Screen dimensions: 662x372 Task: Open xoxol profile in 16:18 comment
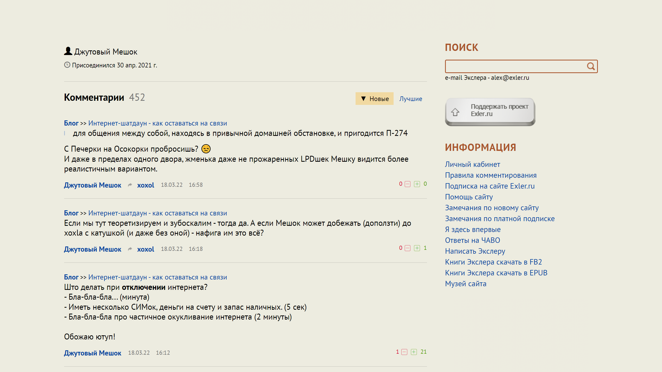[x=146, y=249]
